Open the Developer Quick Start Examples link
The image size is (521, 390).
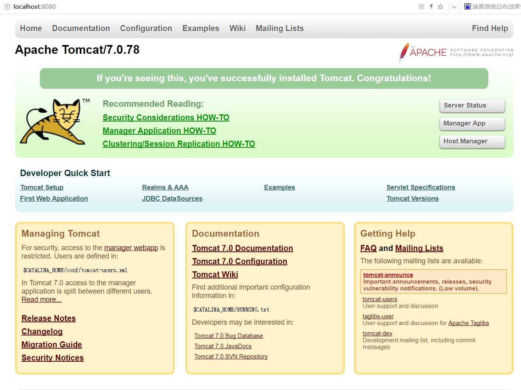(x=279, y=187)
